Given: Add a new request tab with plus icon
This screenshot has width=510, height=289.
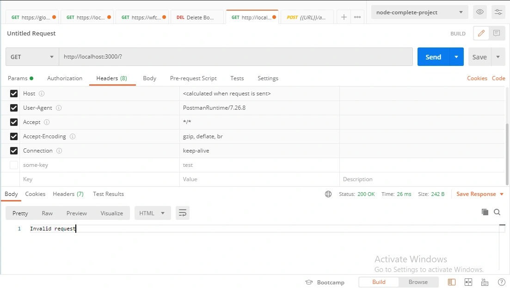Looking at the screenshot, I should 344,17.
